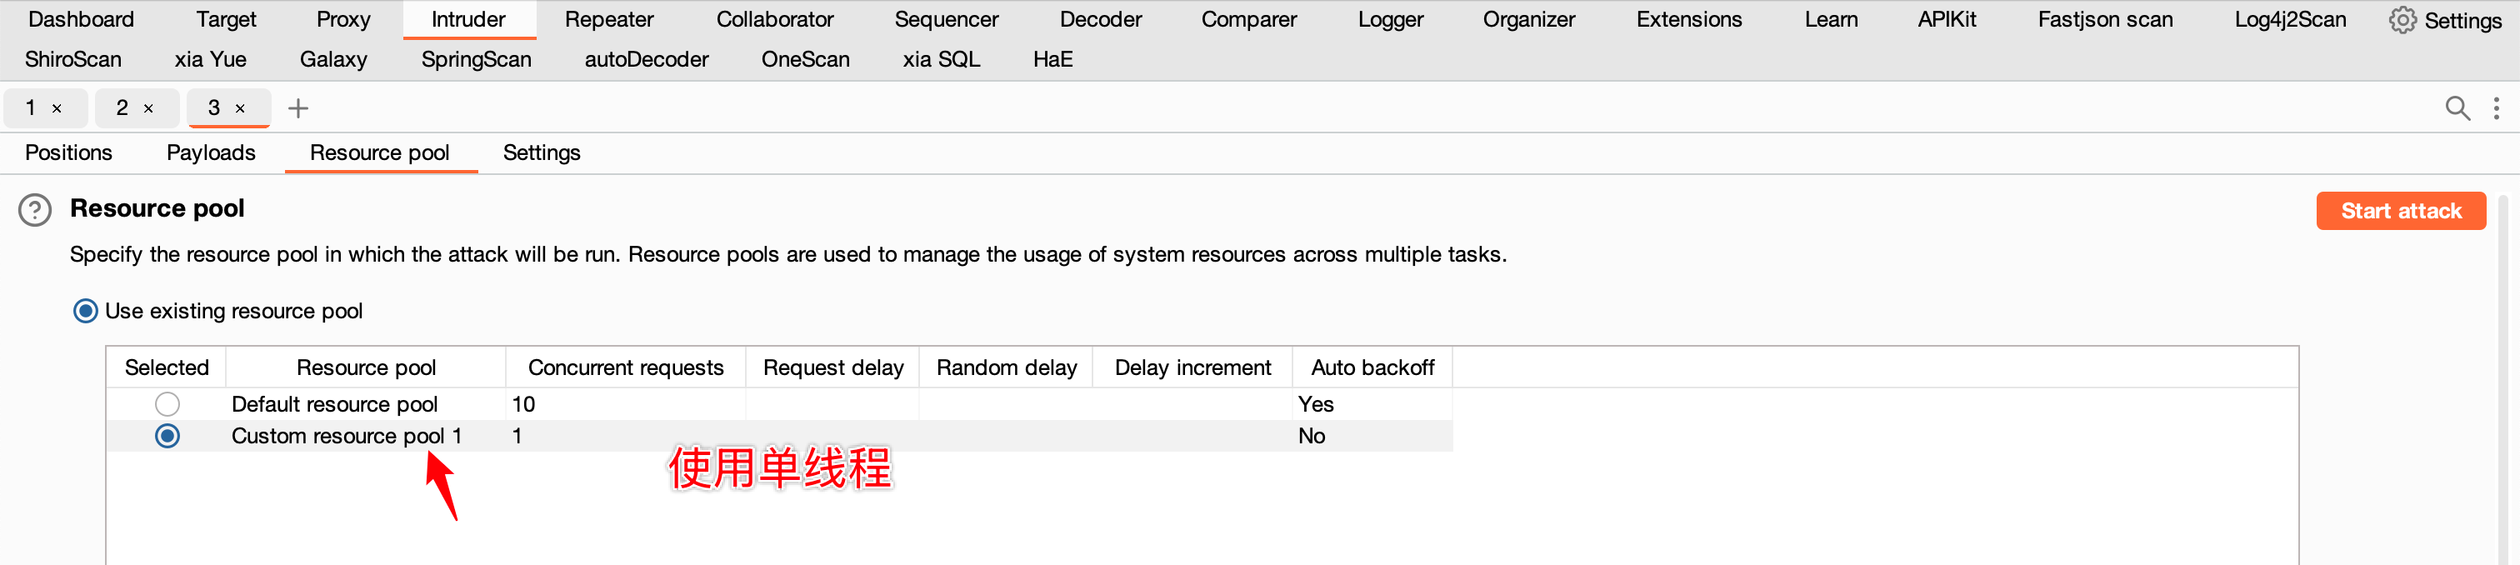Screen dimensions: 2520x565
Task: Open the SpringScan tab
Action: [477, 60]
